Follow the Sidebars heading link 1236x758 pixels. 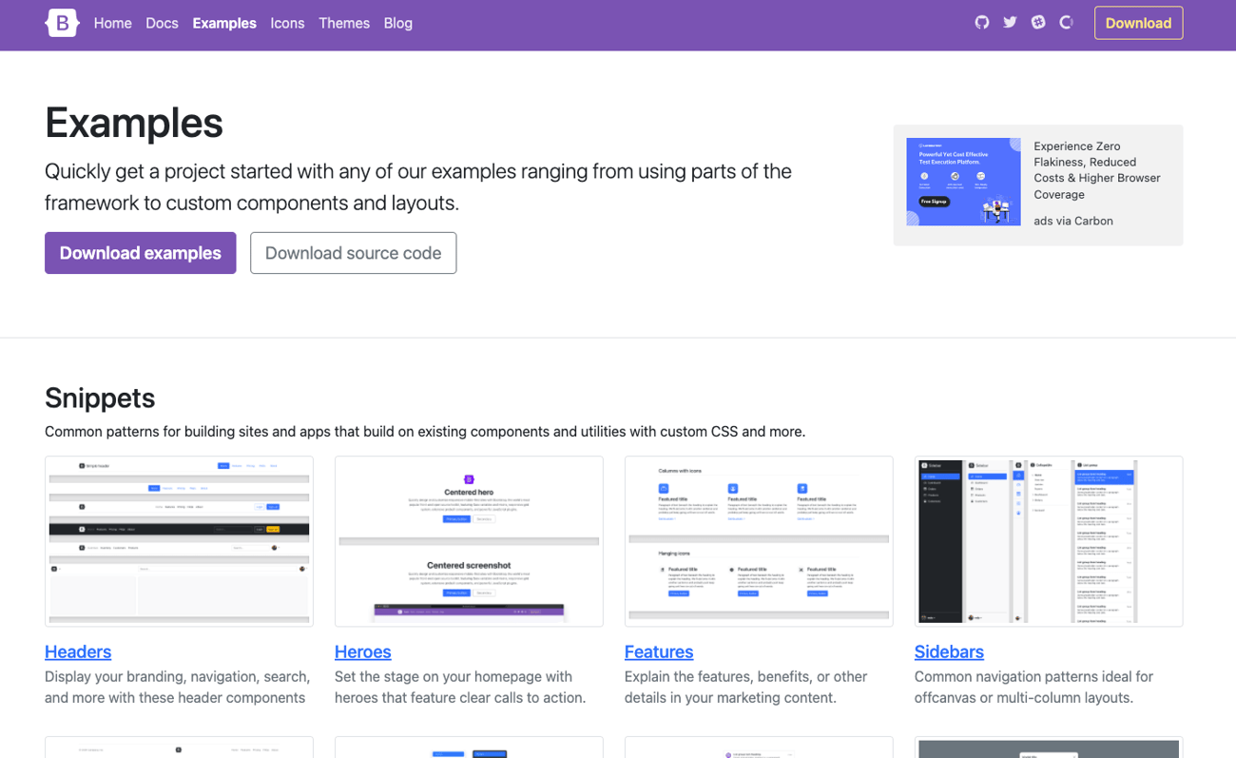pos(949,651)
